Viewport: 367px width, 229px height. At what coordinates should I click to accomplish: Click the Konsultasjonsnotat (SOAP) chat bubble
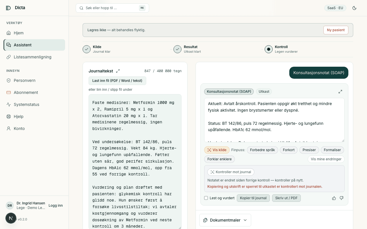(319, 73)
